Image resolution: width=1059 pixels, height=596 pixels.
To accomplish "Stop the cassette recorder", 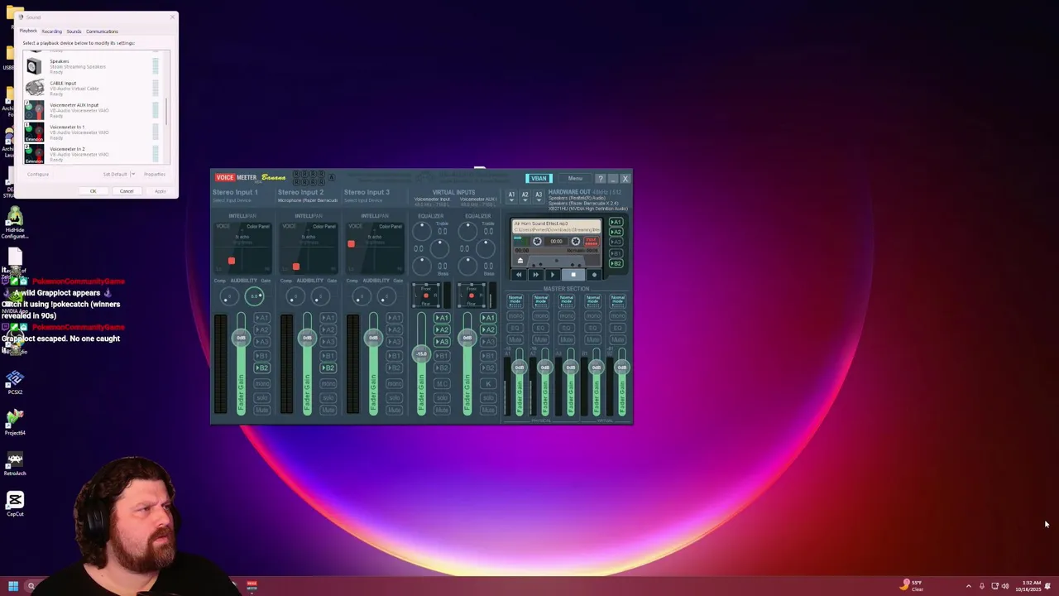I will coord(573,275).
